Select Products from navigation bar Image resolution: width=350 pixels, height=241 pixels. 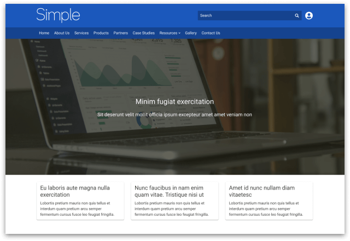(x=101, y=33)
